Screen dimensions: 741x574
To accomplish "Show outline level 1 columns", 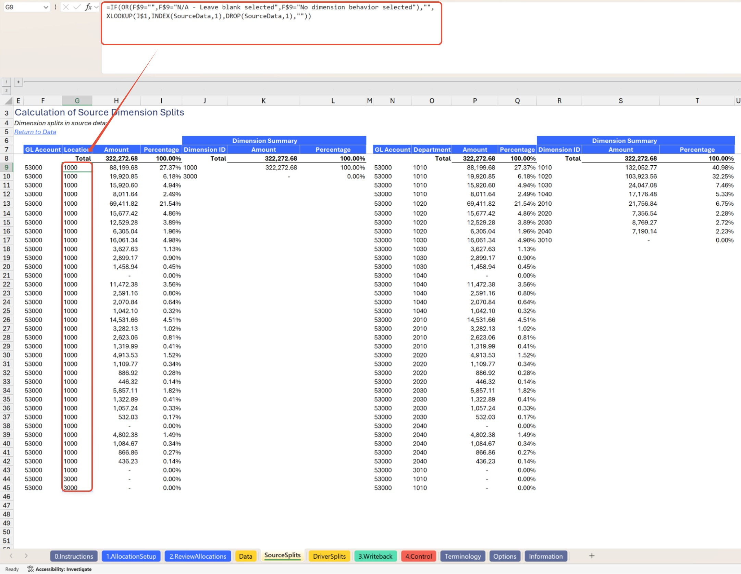I will pyautogui.click(x=7, y=82).
